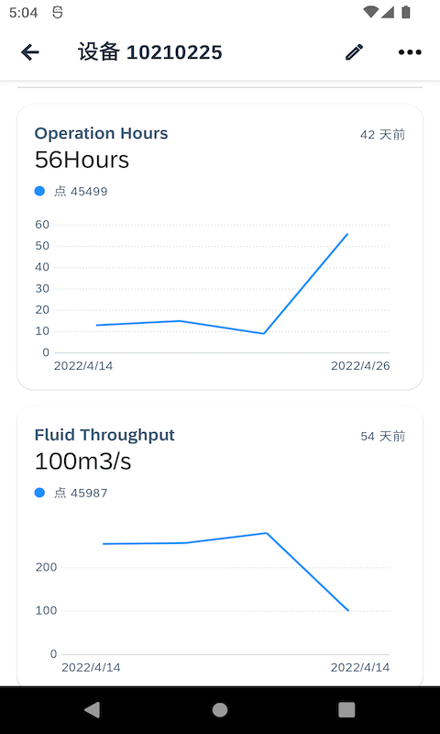Viewport: 440px width, 734px height.
Task: Tap the Android recent apps square
Action: coord(346,710)
